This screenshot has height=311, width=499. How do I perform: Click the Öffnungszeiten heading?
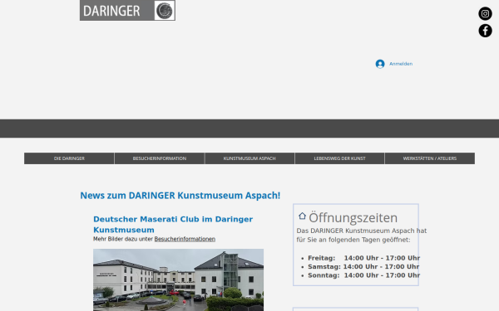353,217
